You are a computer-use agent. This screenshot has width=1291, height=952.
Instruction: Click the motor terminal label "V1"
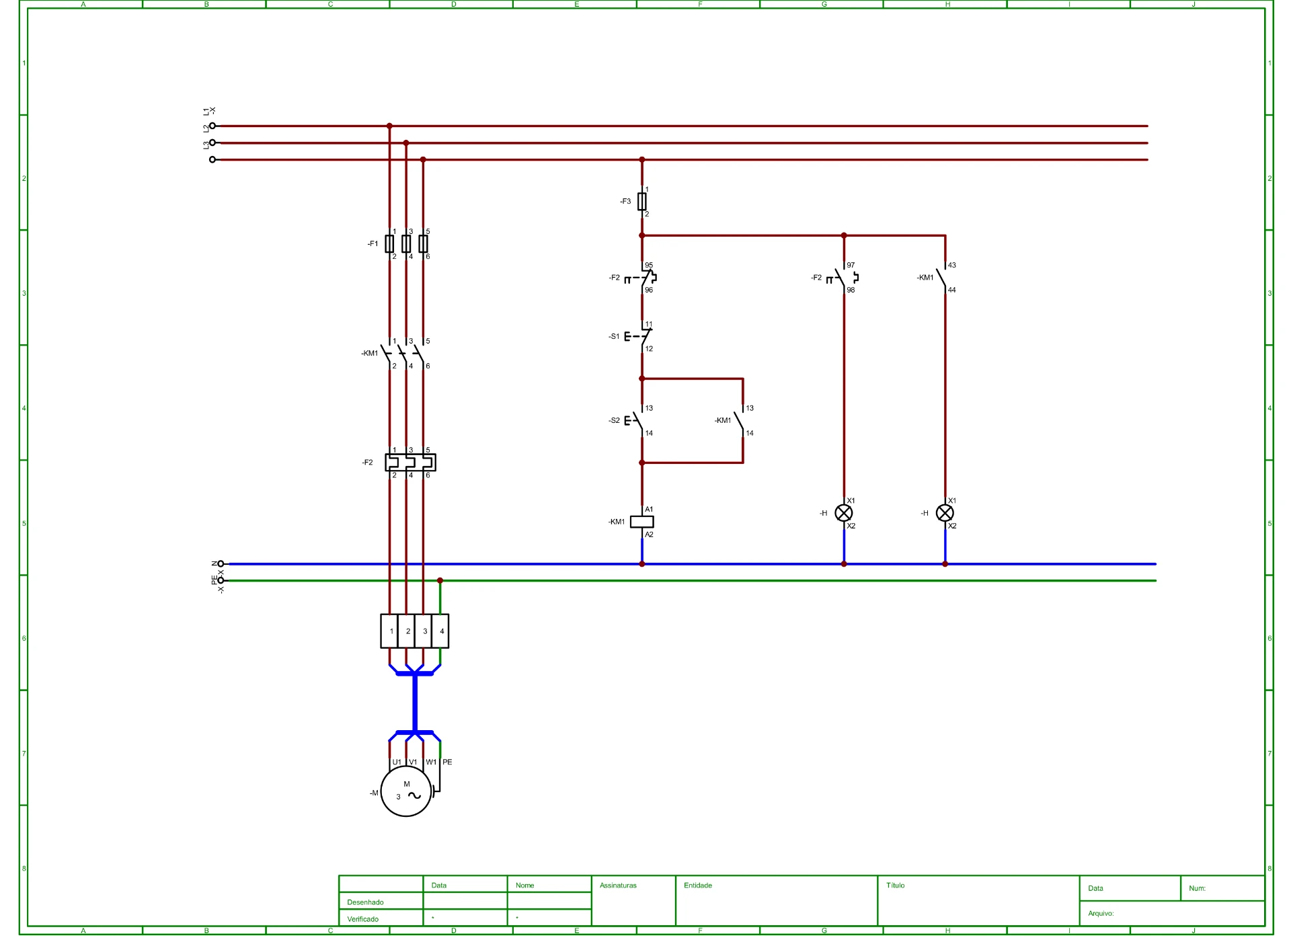(413, 762)
